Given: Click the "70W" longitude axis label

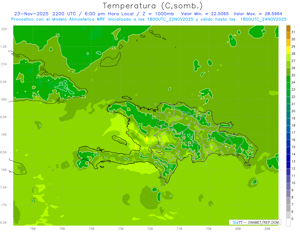Looking at the screenshot, I should point(209,228).
